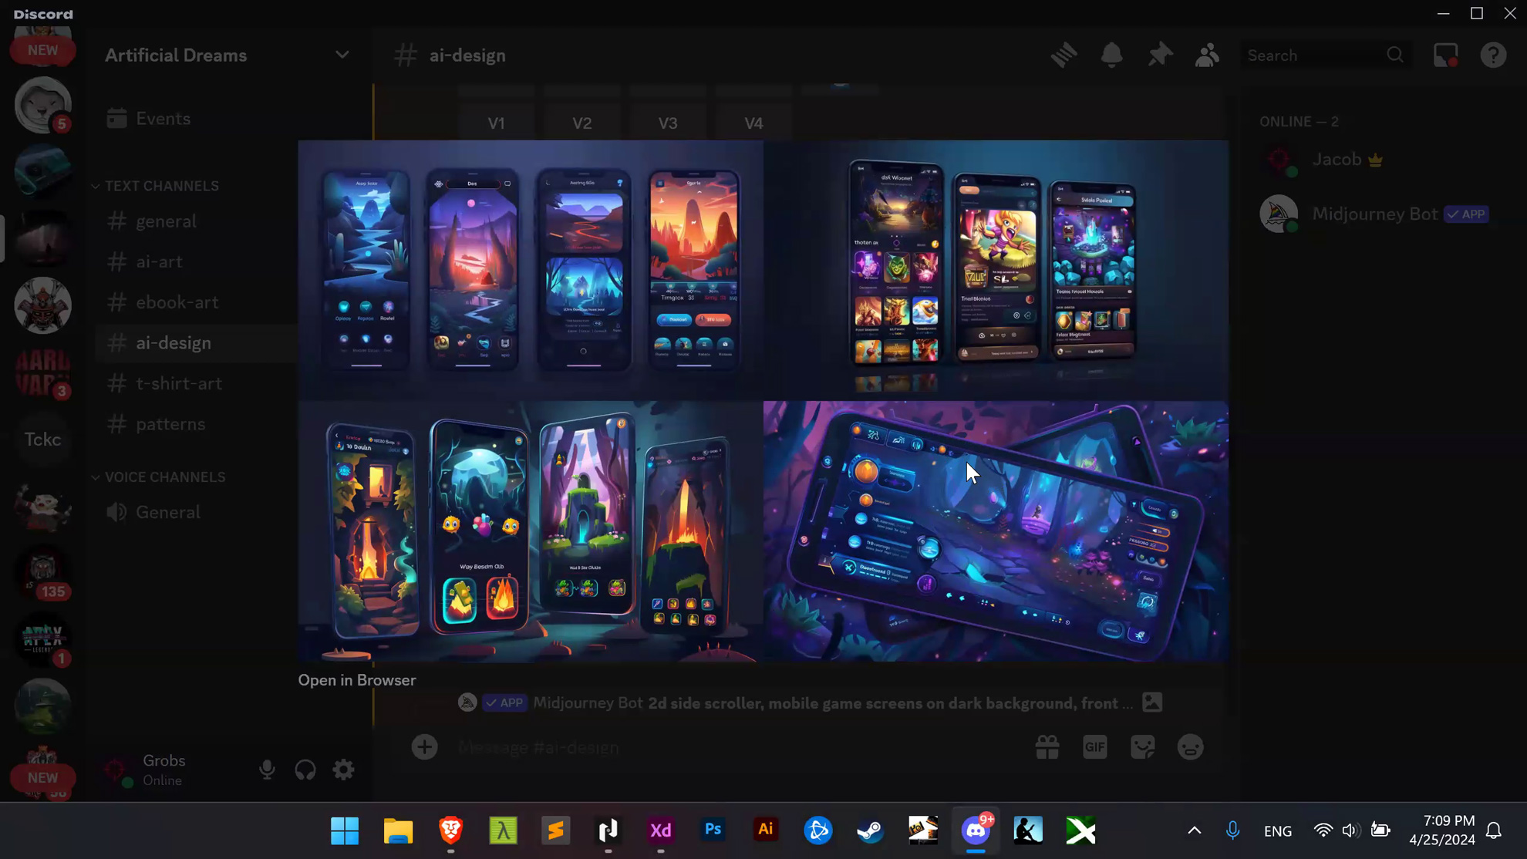The height and width of the screenshot is (859, 1527).
Task: Click the image attachment icon in reply preview
Action: point(1152,702)
